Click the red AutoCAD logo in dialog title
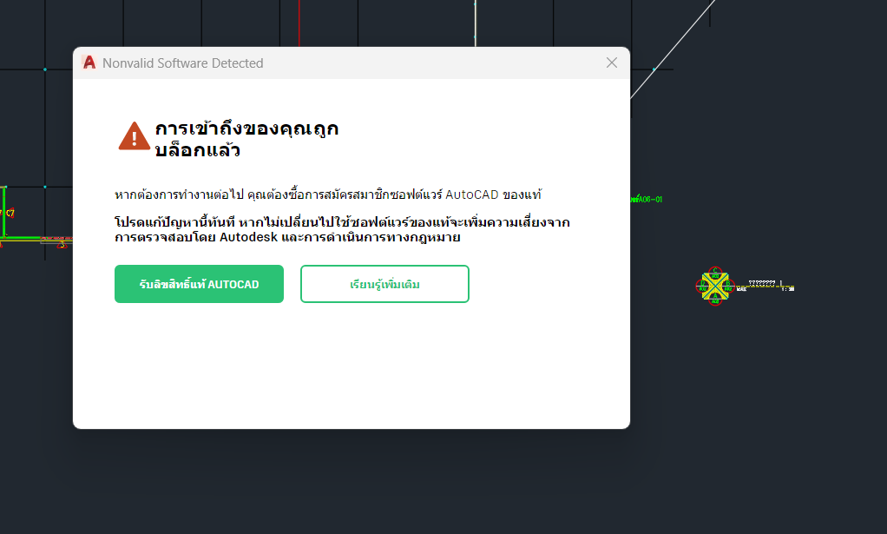887x534 pixels. (x=89, y=63)
